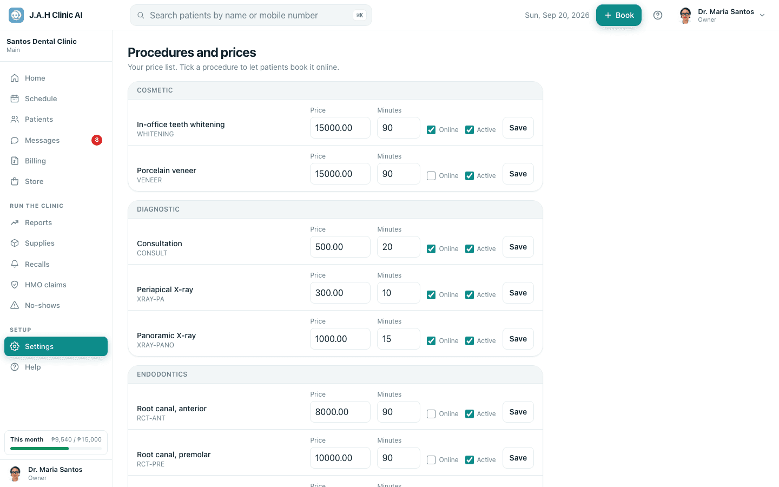
Task: Save the Root canal, premolar row
Action: coord(518,458)
